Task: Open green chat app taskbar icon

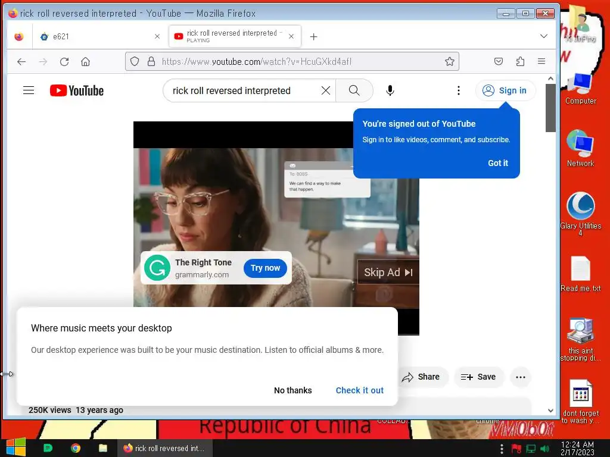Action: coord(48,448)
